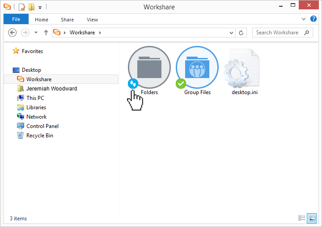
Task: Select This PC in navigation pane
Action: (x=35, y=98)
